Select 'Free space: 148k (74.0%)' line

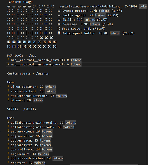coord(84,28)
